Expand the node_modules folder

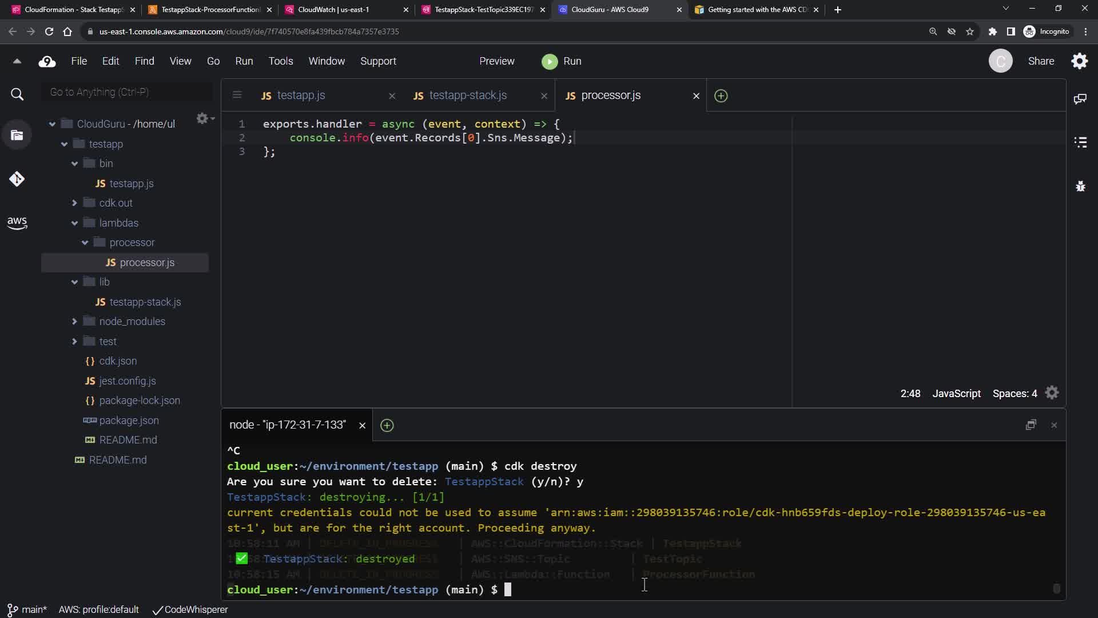(x=74, y=322)
